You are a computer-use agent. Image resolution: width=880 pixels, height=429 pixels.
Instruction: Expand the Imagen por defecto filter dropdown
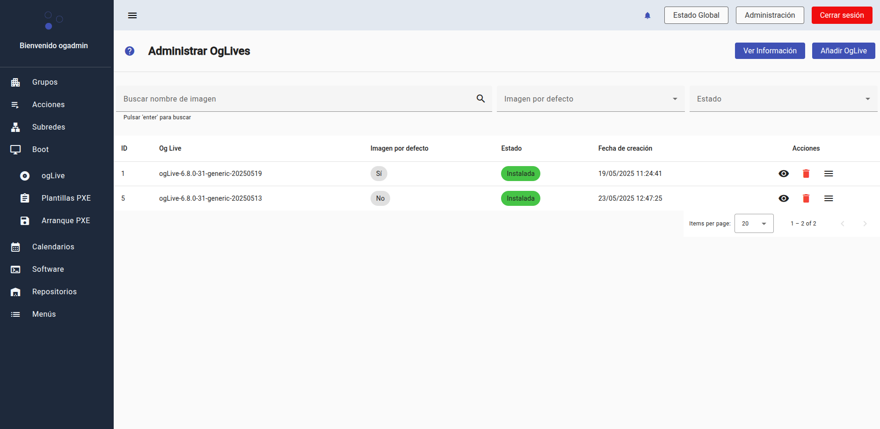(x=590, y=99)
